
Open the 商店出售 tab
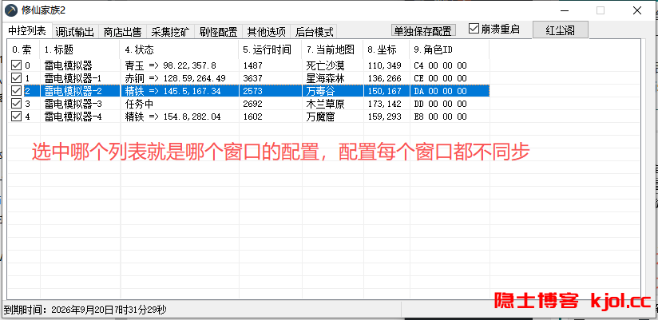[x=122, y=31]
